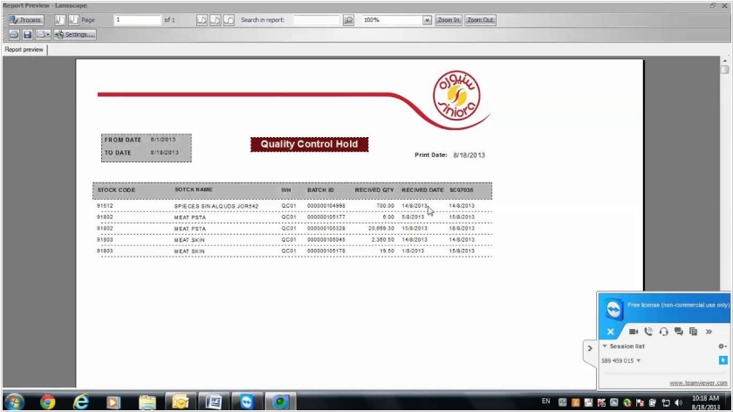Expand session 589 459 015 dropdown
Viewport: 733px width, 412px height.
[638, 360]
